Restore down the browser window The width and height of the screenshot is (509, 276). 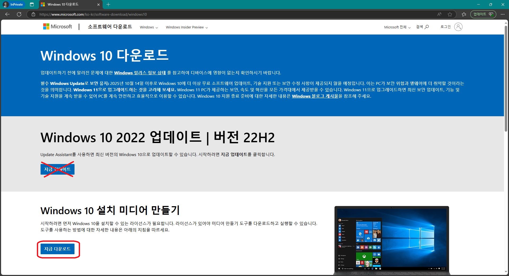pyautogui.click(x=490, y=5)
